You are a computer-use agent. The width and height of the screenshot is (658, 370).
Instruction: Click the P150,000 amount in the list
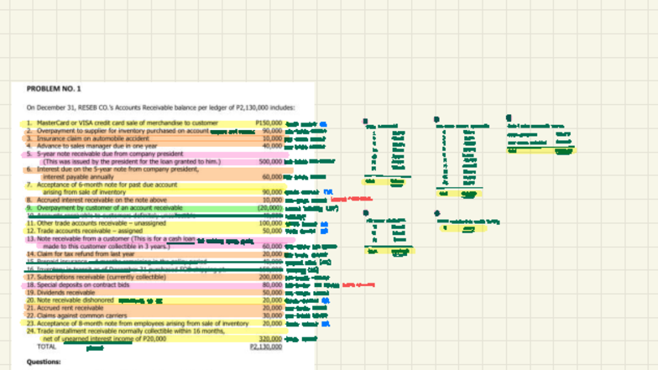pos(269,123)
